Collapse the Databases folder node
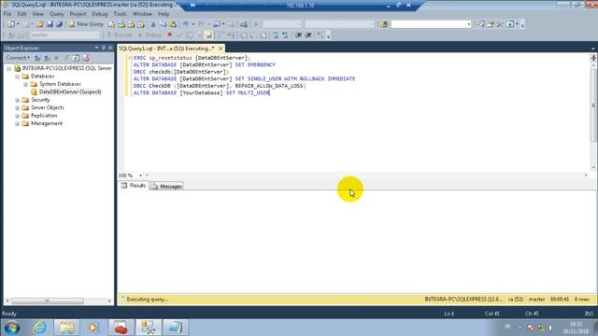 tap(17, 77)
